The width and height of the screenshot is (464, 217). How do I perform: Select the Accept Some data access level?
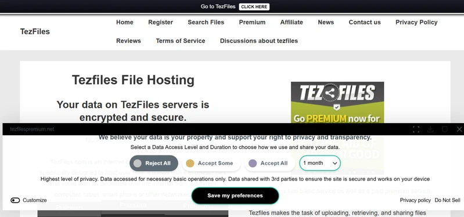pyautogui.click(x=211, y=163)
